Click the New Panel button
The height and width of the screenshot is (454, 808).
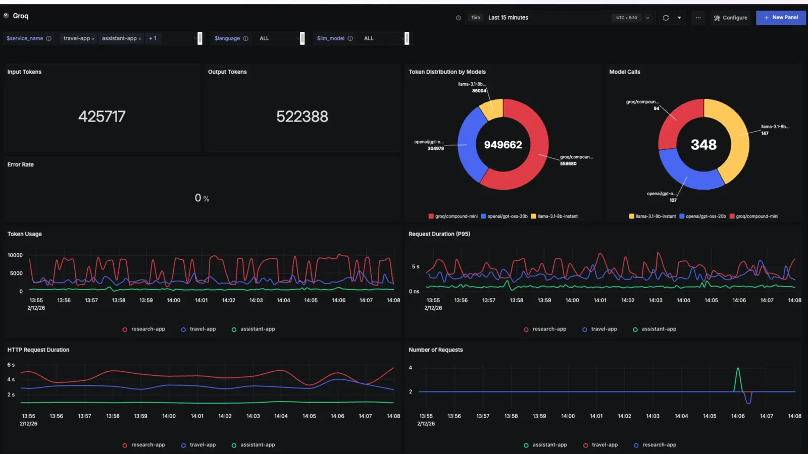(x=781, y=18)
